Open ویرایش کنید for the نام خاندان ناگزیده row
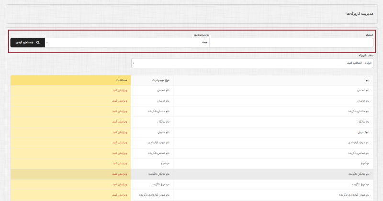Viewport: 383px width, 201px height. tap(120, 111)
